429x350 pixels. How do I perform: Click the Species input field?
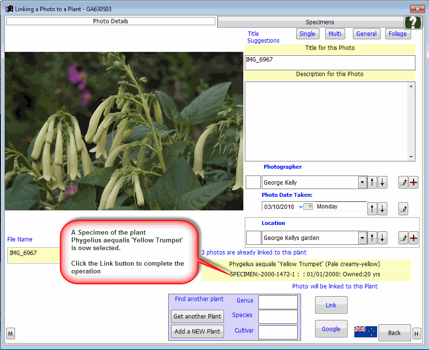(x=278, y=317)
